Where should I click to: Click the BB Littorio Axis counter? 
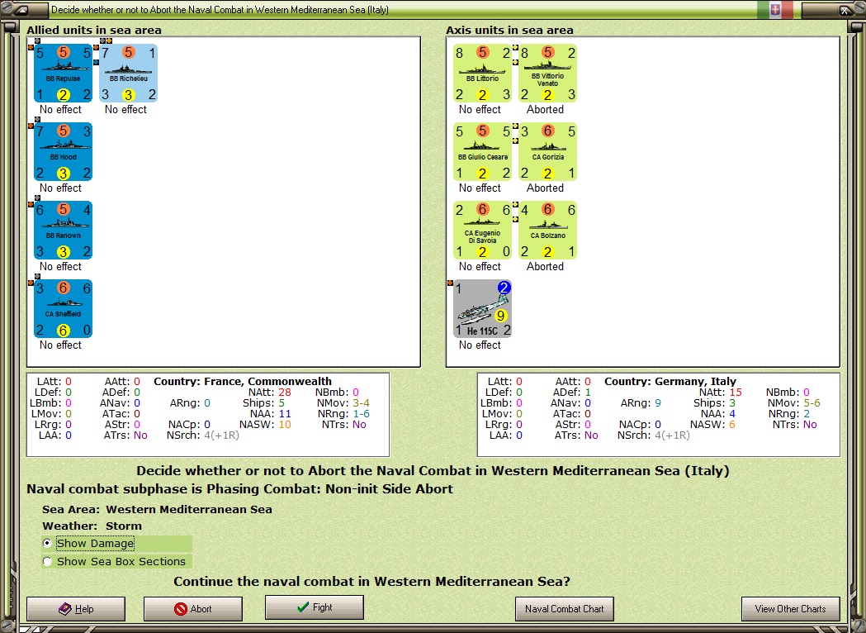[483, 74]
